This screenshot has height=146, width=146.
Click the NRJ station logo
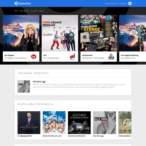[73, 57]
